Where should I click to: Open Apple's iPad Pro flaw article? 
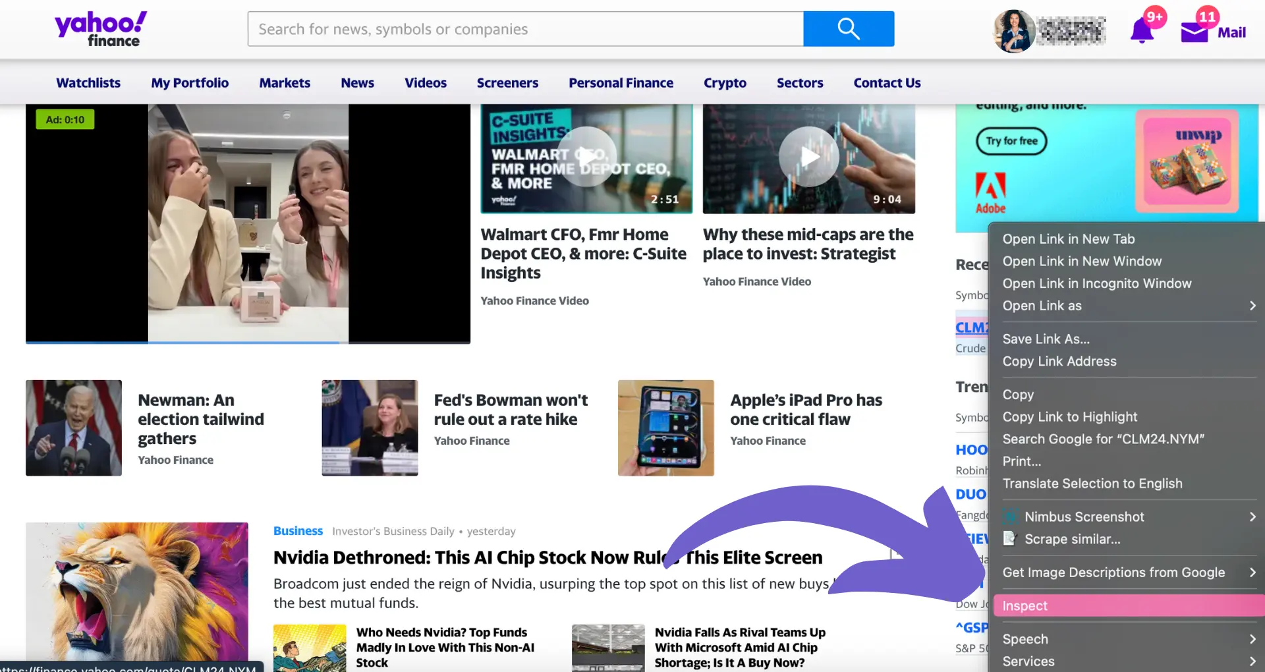point(806,410)
